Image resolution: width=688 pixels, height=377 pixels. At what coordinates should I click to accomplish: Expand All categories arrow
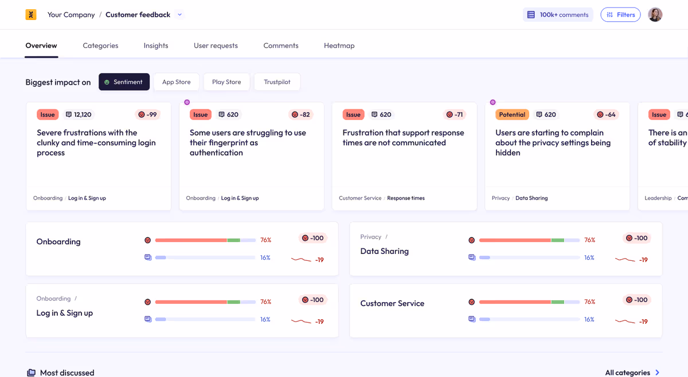point(657,372)
